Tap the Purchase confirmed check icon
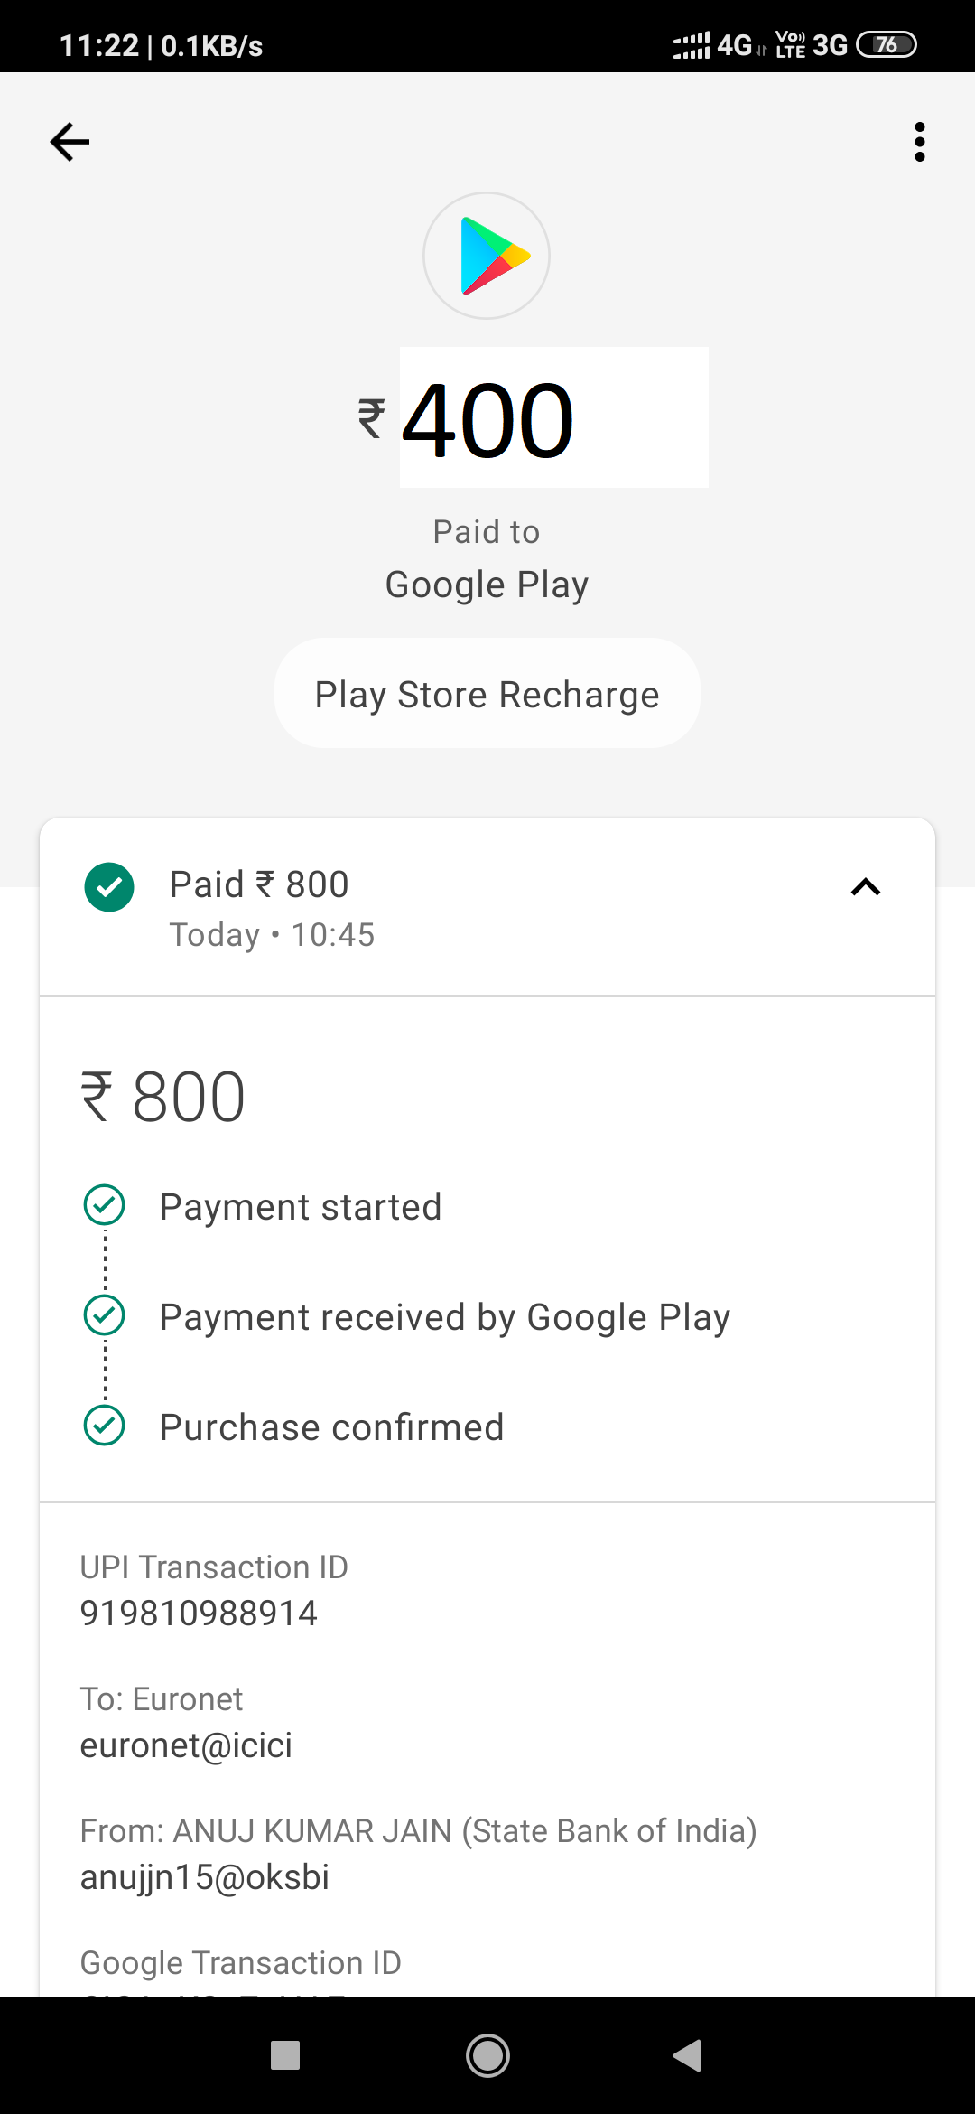 105,1426
